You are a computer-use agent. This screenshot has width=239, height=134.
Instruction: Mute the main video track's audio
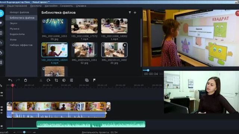pos(1,110)
